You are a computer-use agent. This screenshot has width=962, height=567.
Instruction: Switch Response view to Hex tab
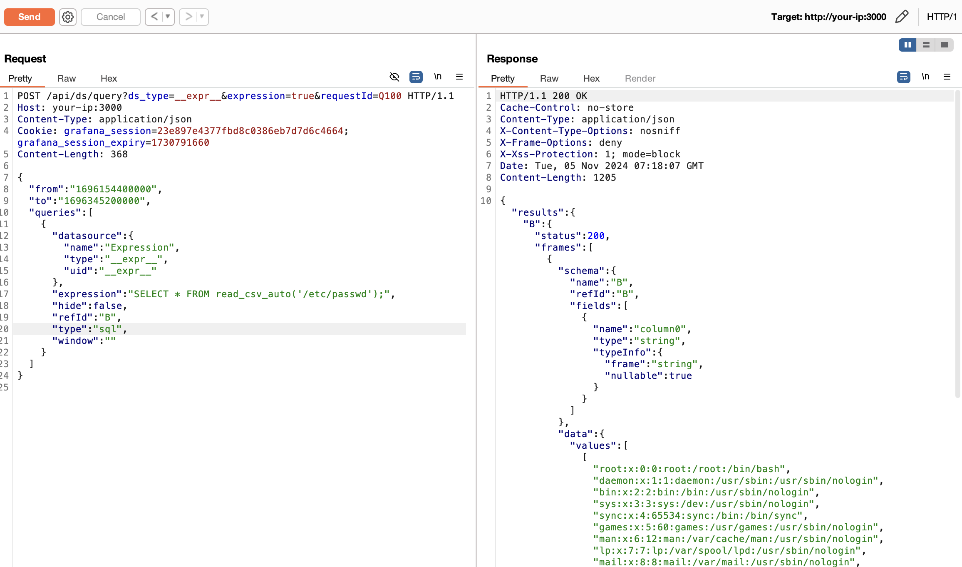[591, 79]
